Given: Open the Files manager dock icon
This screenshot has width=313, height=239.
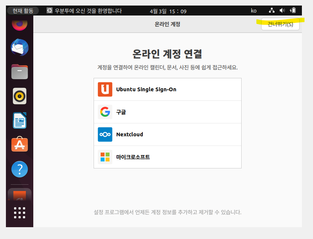Looking at the screenshot, I should 20,72.
